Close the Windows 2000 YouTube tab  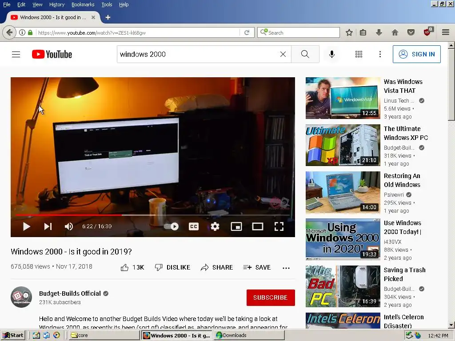click(x=93, y=17)
